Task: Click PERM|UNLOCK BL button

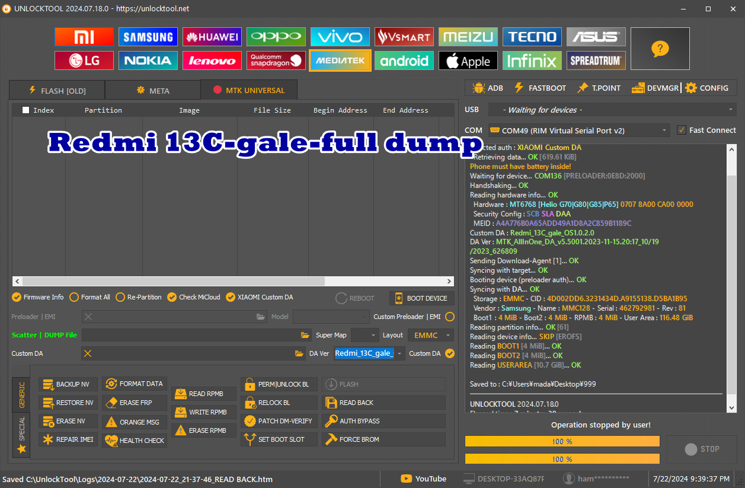Action: pos(279,384)
